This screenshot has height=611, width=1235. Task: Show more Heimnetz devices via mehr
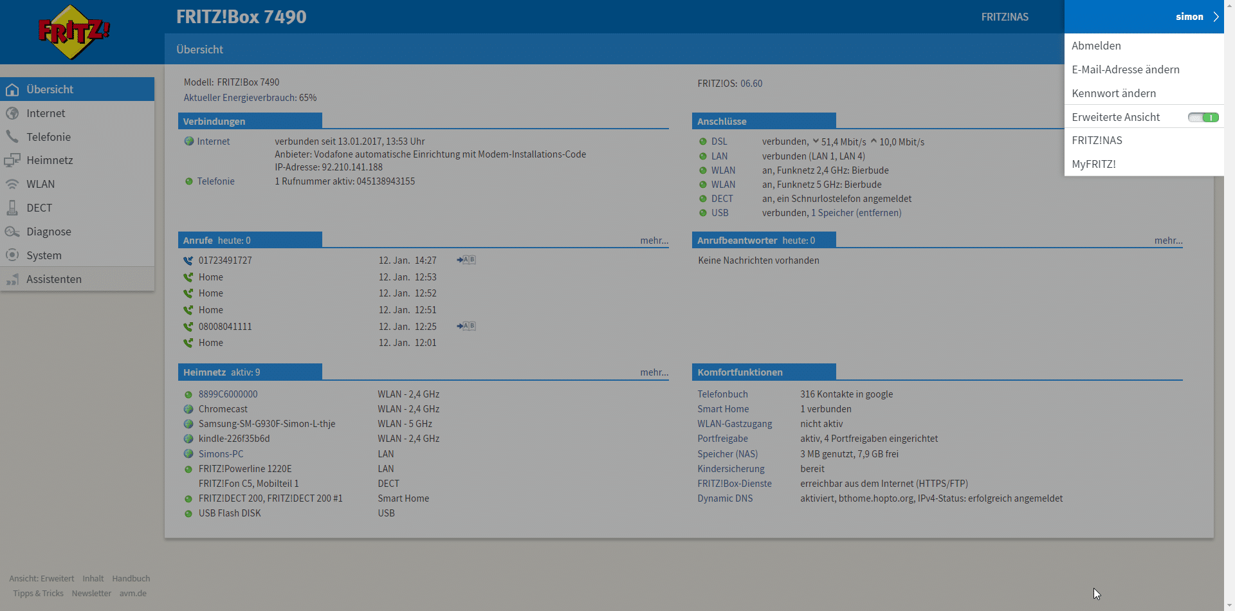654,372
